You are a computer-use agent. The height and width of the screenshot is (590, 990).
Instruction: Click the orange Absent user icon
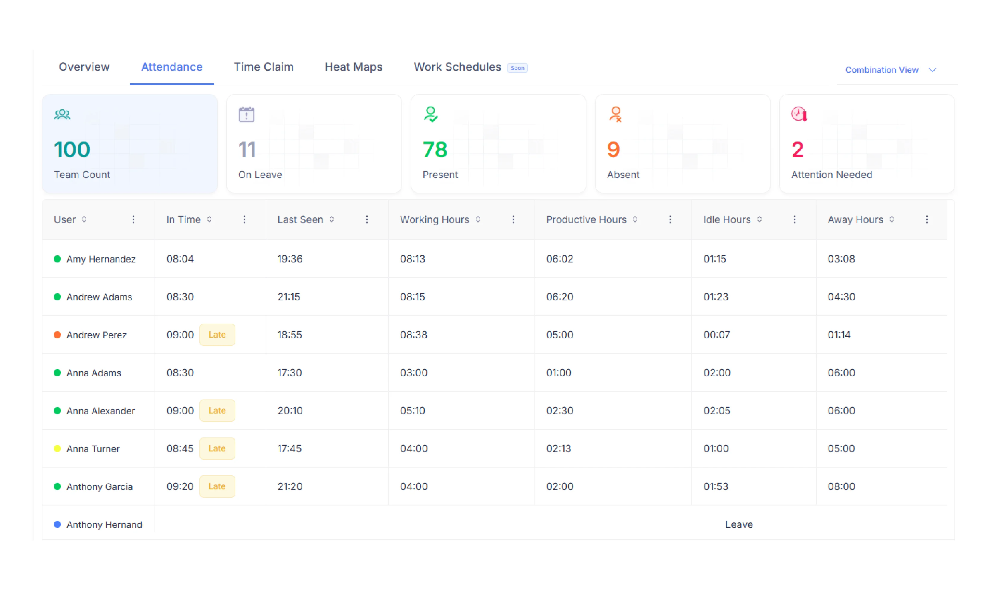(616, 114)
